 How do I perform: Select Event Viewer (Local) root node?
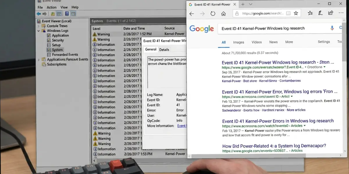pos(54,21)
